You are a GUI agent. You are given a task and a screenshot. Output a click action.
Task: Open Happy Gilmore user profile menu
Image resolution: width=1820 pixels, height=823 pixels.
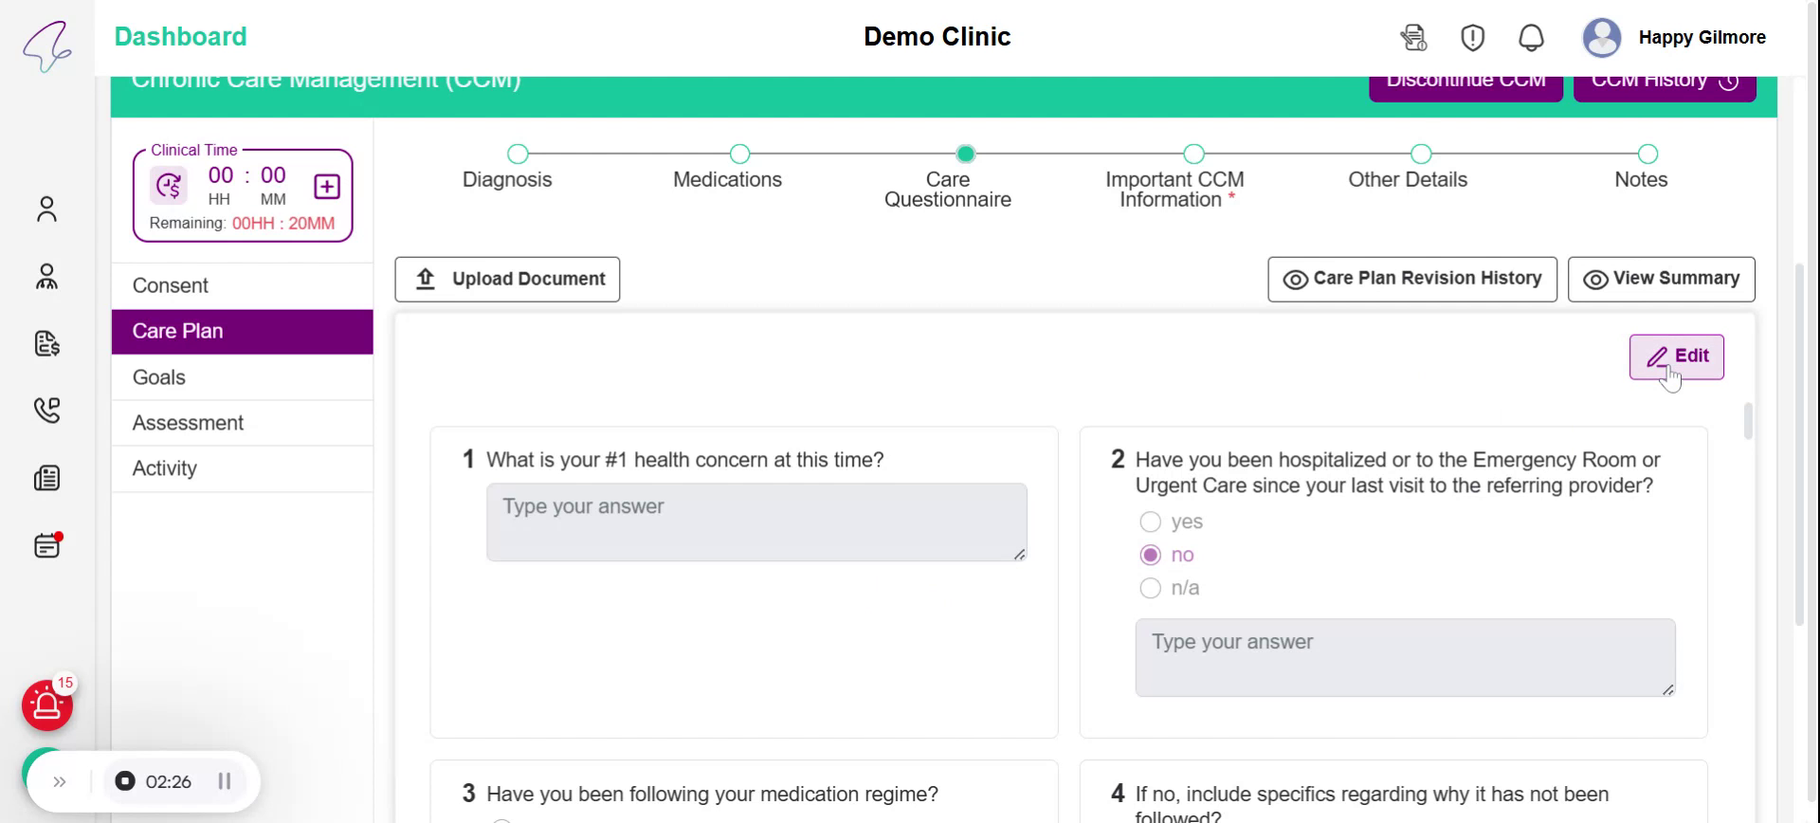point(1674,38)
